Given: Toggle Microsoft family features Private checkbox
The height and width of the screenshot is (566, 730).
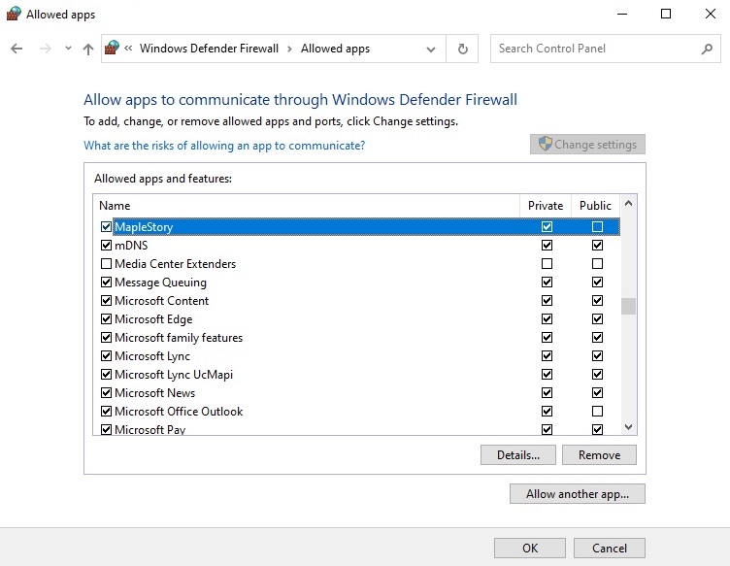Looking at the screenshot, I should [x=547, y=338].
